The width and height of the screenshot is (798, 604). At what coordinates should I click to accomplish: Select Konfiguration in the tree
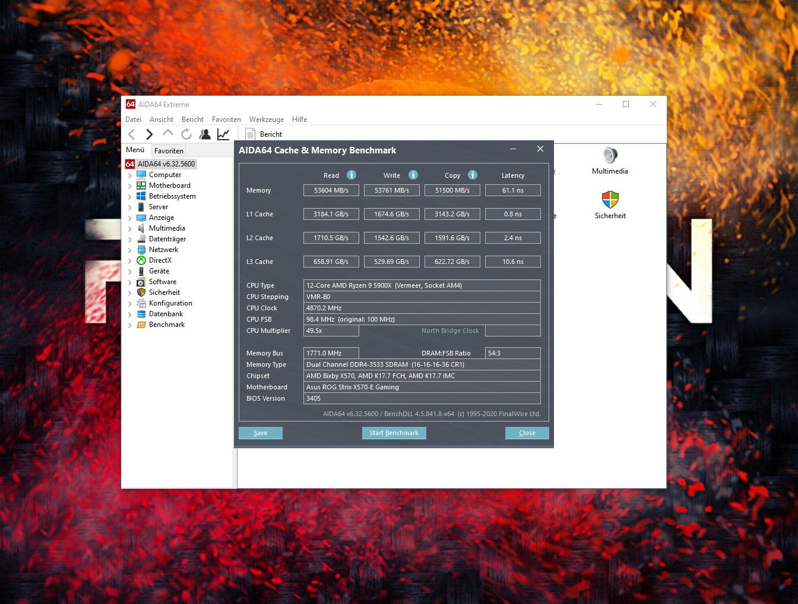170,303
